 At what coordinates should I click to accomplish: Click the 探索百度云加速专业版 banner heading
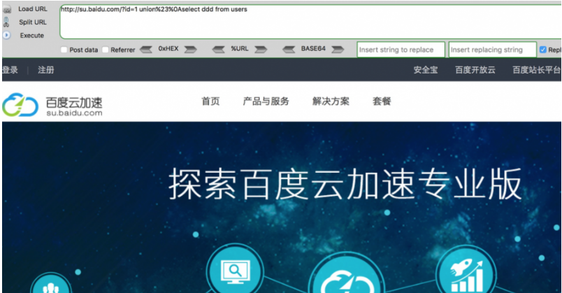click(345, 184)
